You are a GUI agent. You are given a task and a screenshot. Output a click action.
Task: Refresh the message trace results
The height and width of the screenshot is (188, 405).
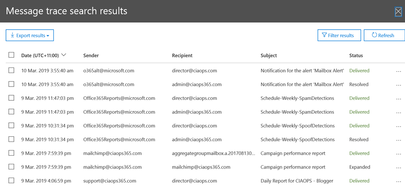click(x=384, y=35)
